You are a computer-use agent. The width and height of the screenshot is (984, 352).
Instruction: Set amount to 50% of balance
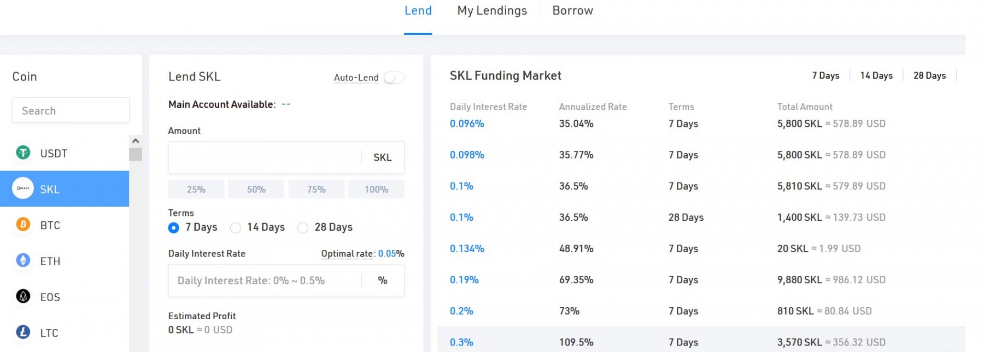point(256,189)
